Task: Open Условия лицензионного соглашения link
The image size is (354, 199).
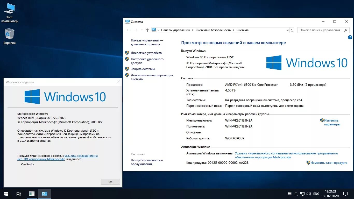Action: click(286, 155)
